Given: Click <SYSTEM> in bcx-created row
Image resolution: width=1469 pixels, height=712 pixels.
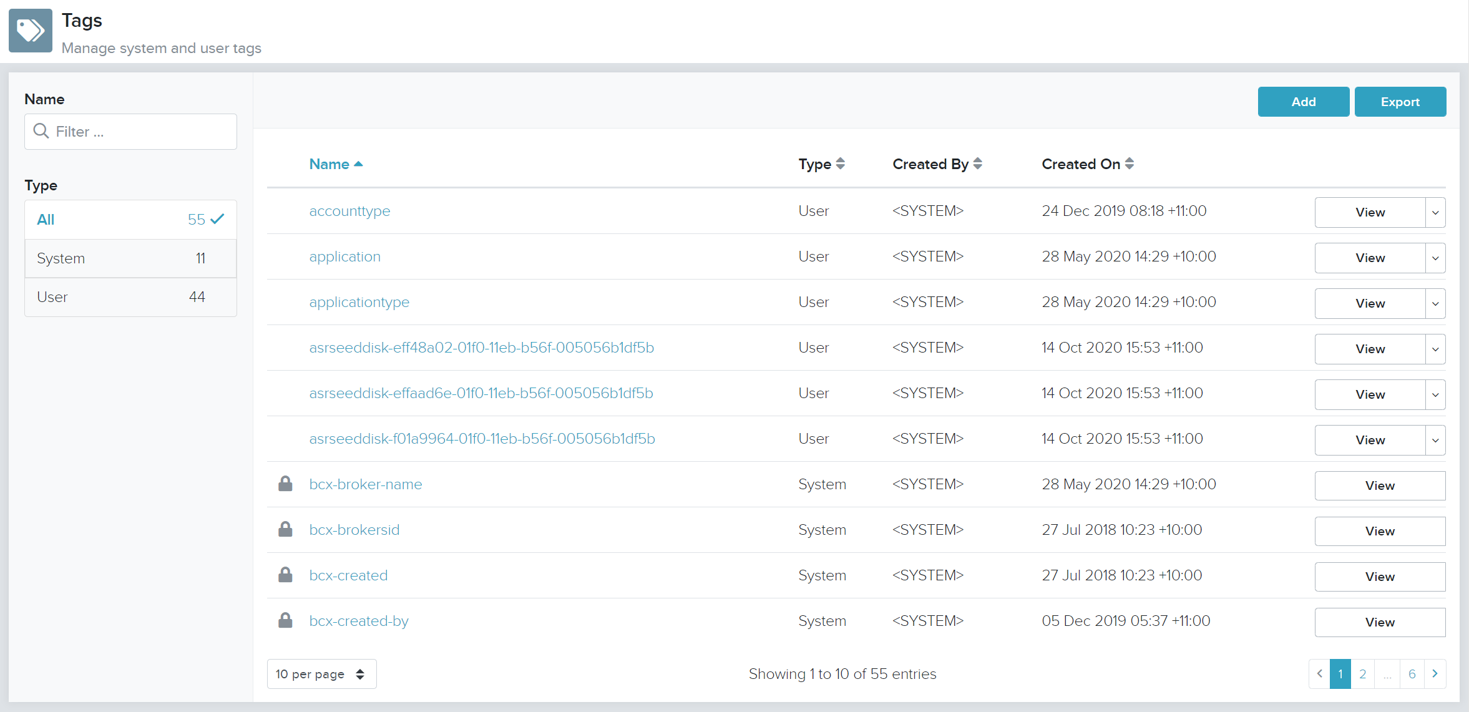Looking at the screenshot, I should tap(928, 575).
